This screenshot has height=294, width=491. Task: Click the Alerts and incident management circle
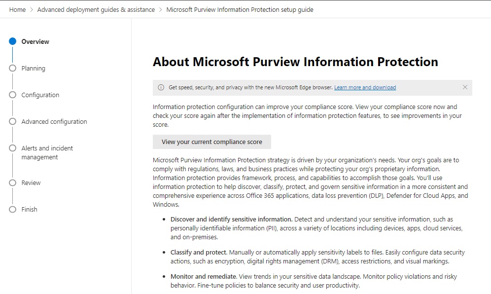point(13,148)
